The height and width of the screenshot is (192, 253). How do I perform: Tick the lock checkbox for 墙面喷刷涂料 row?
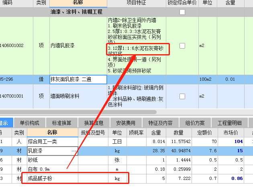click(182, 96)
